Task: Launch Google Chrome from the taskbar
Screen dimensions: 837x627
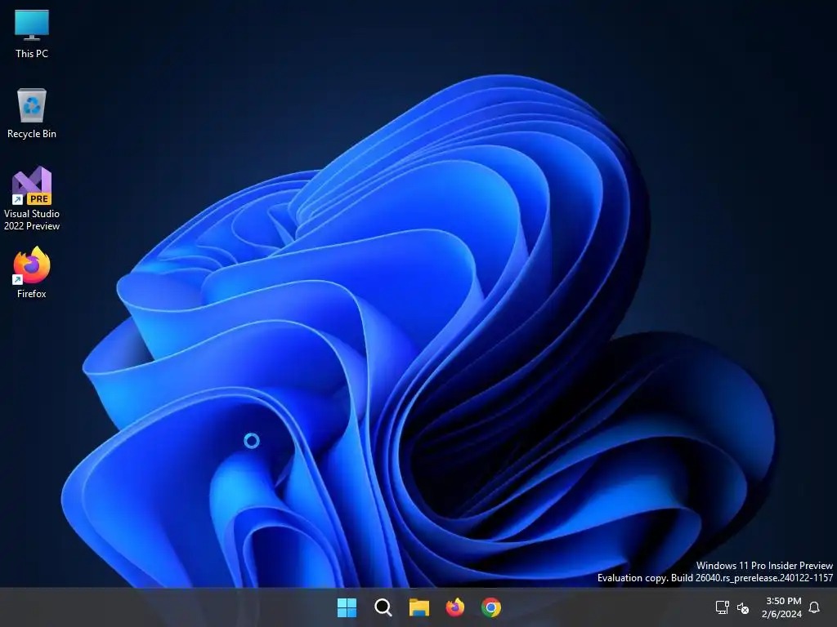Action: 491,607
